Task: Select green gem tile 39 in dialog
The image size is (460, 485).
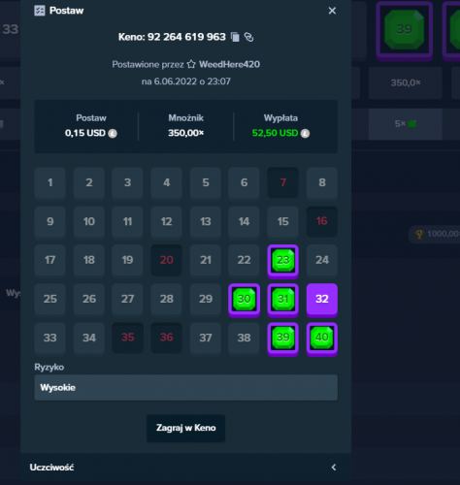Action: pyautogui.click(x=283, y=339)
